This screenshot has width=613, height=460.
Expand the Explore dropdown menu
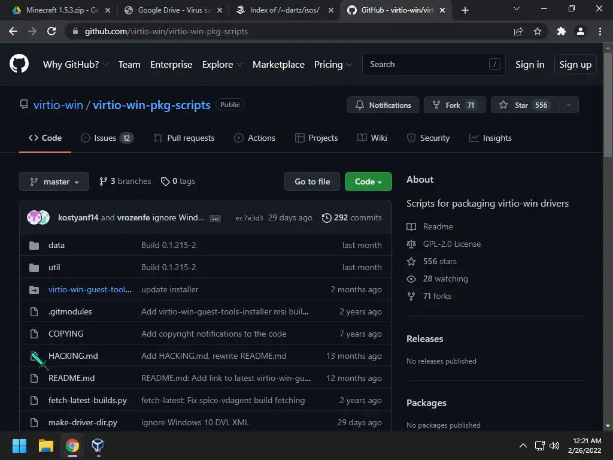pyautogui.click(x=222, y=65)
